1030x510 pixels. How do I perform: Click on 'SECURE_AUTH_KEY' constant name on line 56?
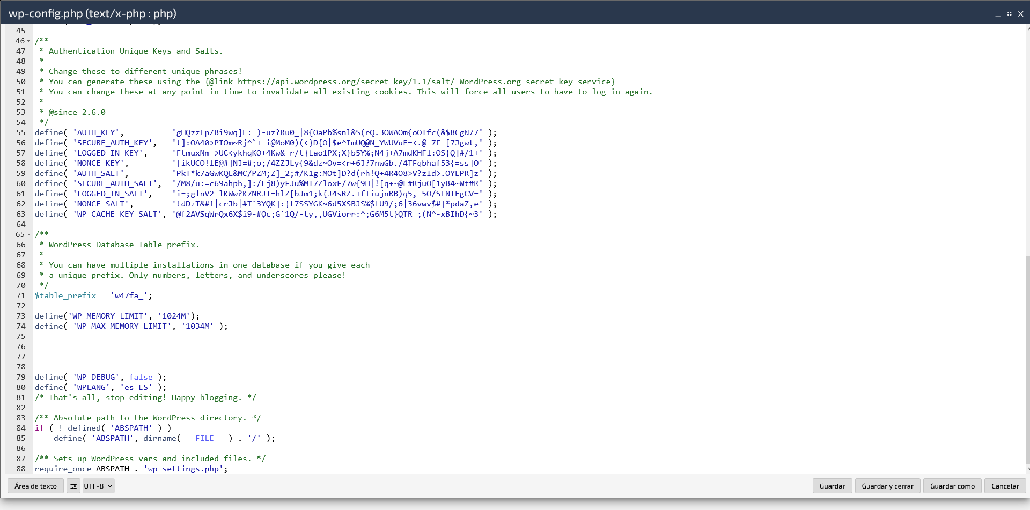pos(113,143)
